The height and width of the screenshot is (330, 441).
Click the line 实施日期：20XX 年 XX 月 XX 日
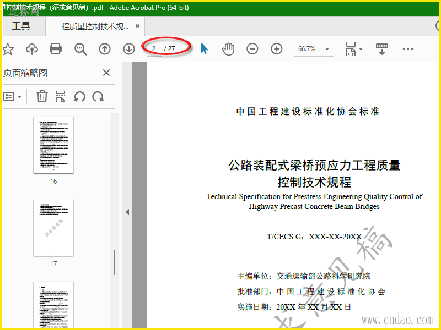294,307
